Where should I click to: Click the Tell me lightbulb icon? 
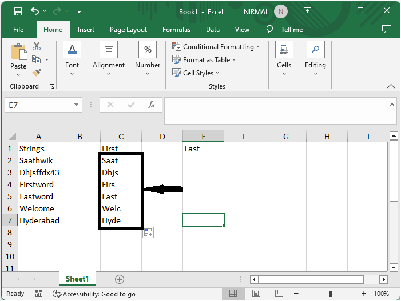tap(270, 30)
